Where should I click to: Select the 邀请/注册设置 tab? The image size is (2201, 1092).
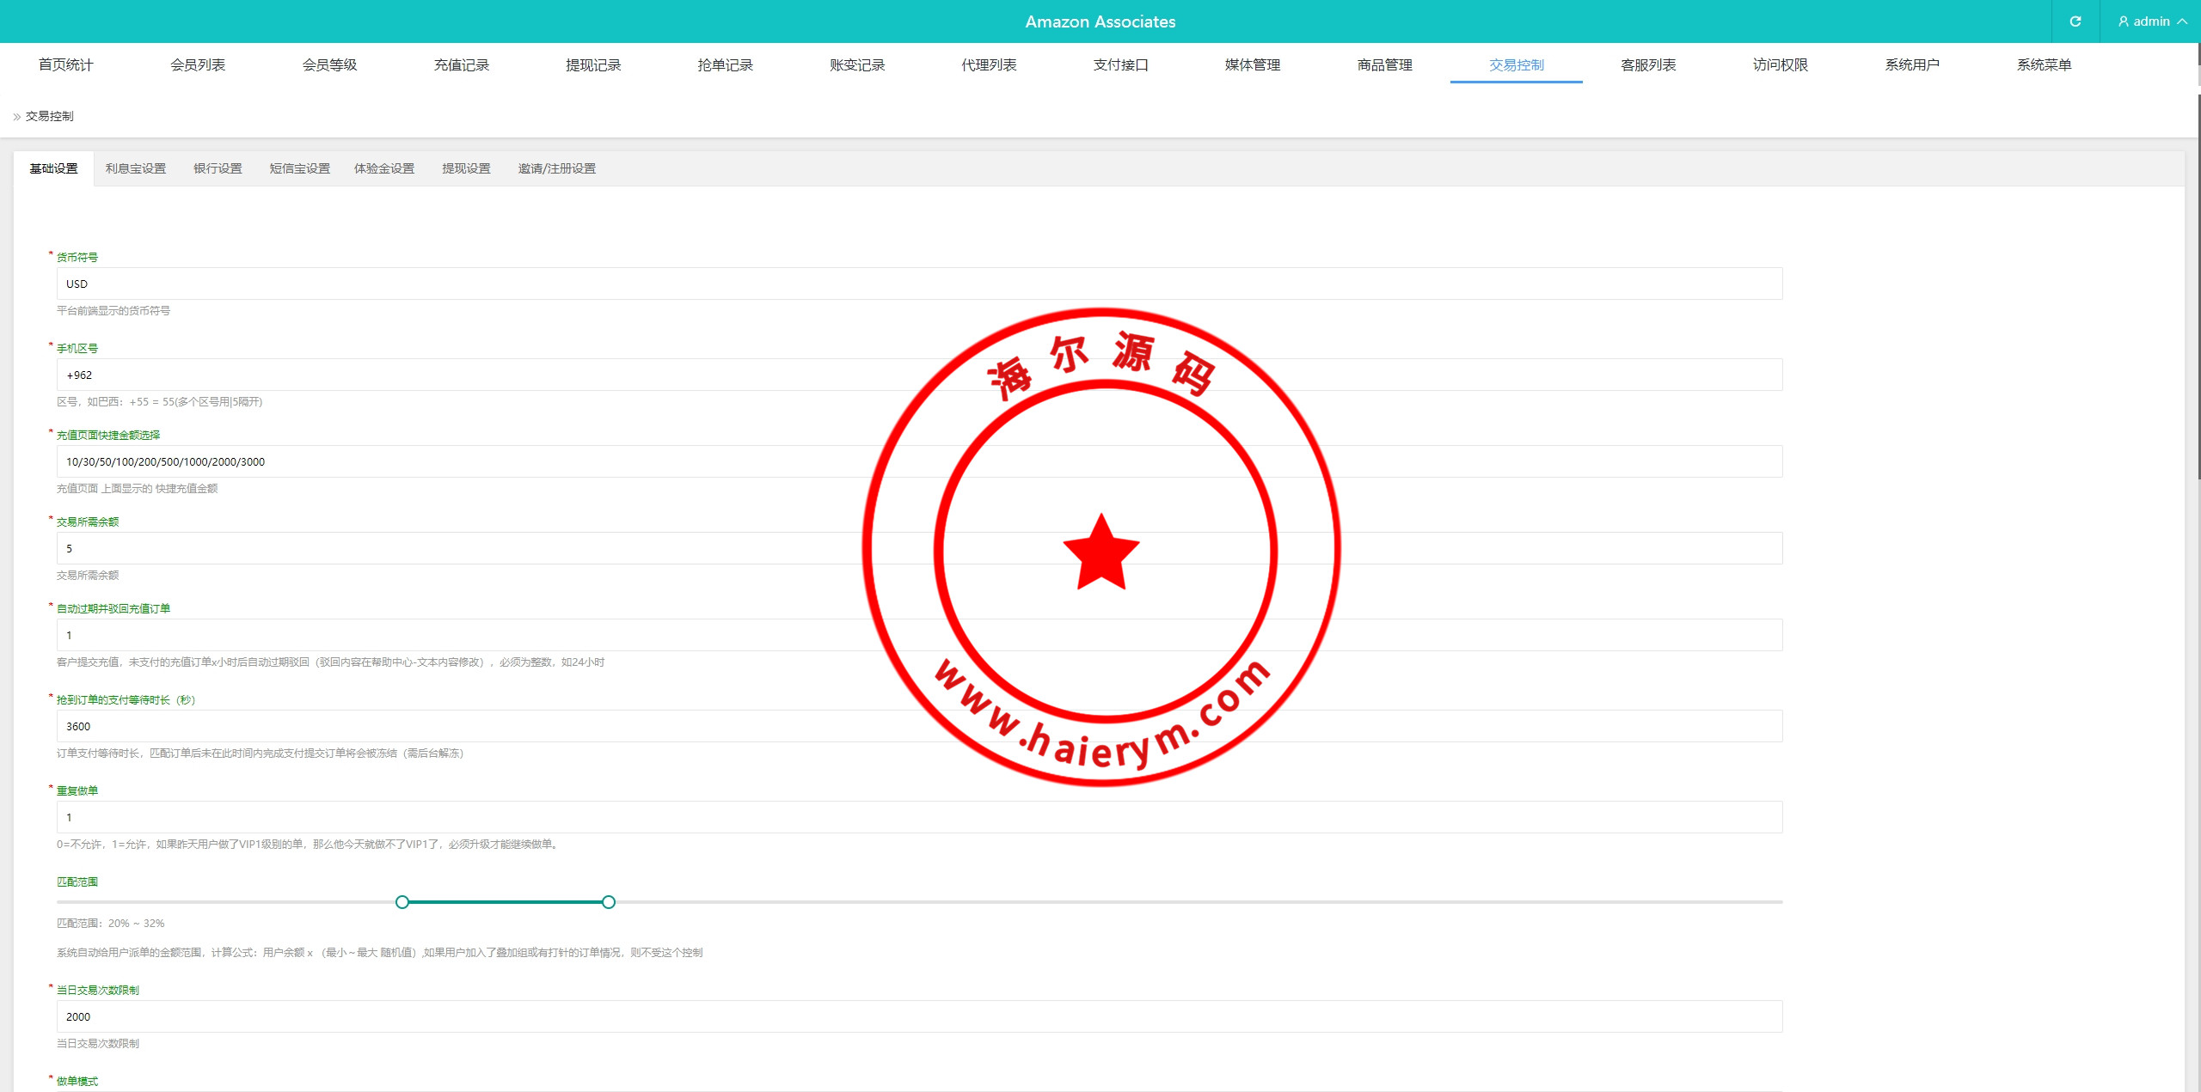[556, 168]
